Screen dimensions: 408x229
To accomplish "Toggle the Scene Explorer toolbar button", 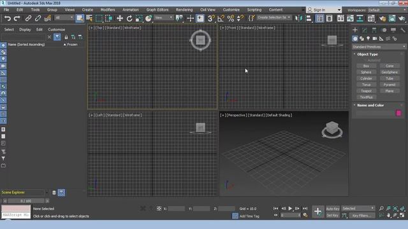I will pyautogui.click(x=320, y=18).
